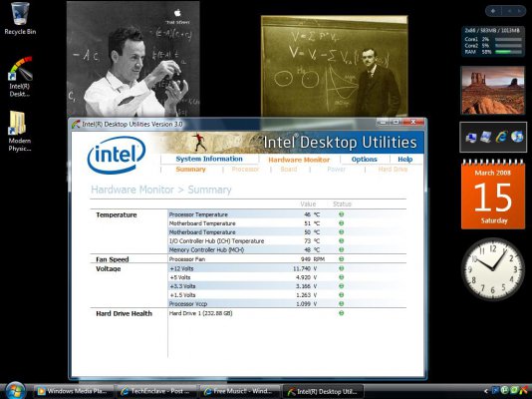Open the Recycle Bin desktop icon
The image size is (532, 399).
20,19
